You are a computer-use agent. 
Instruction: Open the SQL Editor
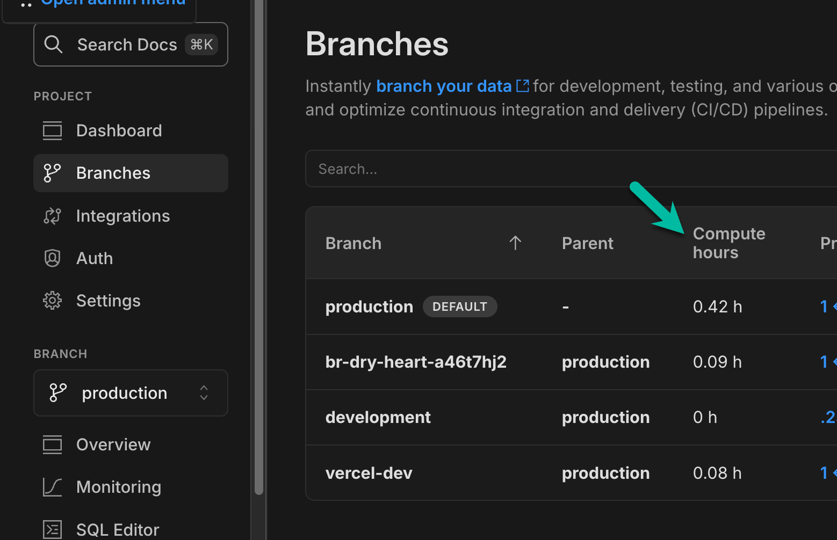click(x=131, y=530)
